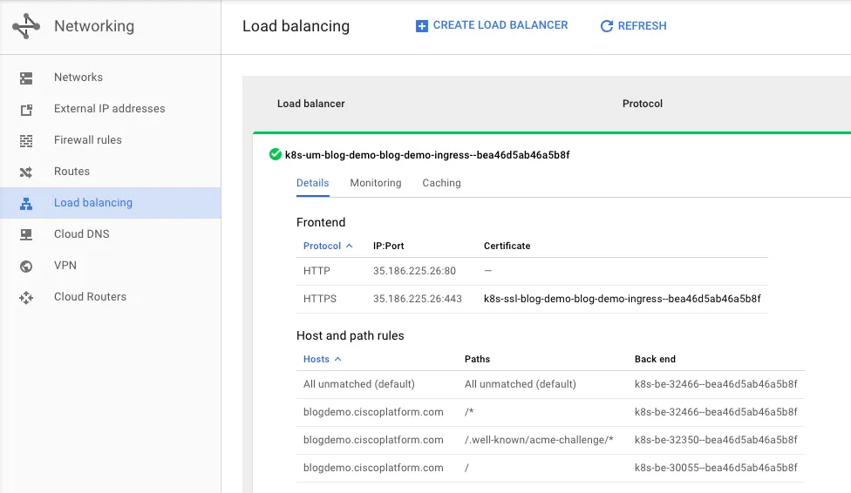Click the Cloud Routers icon
This screenshot has width=851, height=493.
tap(26, 298)
